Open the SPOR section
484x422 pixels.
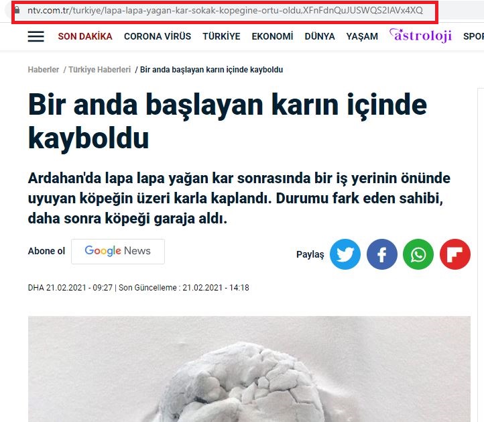(473, 36)
